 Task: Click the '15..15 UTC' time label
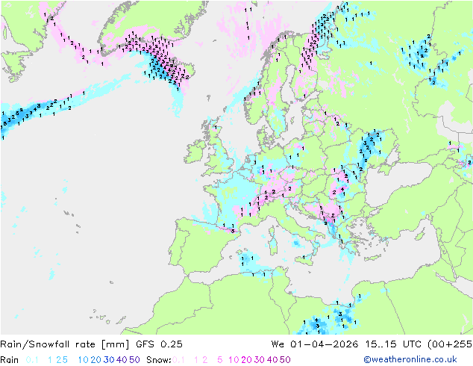(x=394, y=344)
